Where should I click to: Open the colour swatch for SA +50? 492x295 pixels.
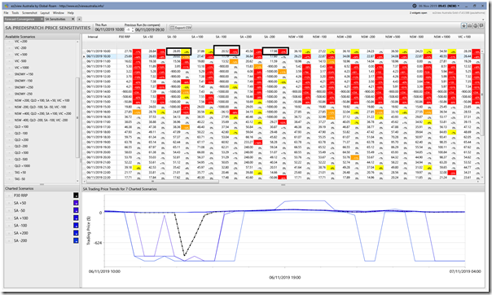(76, 203)
